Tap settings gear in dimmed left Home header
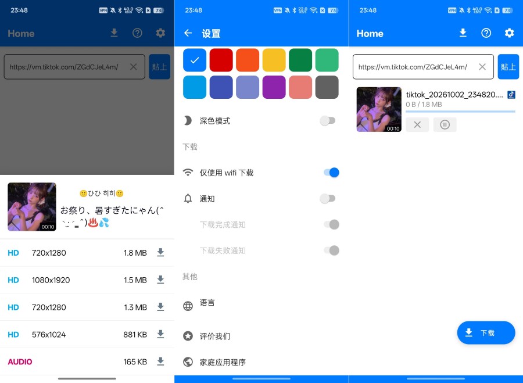Viewport: 523px width, 383px height. [x=160, y=33]
